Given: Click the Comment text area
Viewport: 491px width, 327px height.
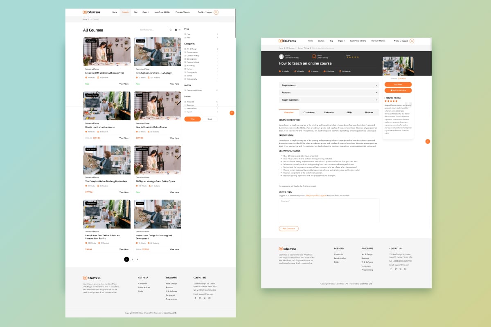Looking at the screenshot, I should click(329, 211).
